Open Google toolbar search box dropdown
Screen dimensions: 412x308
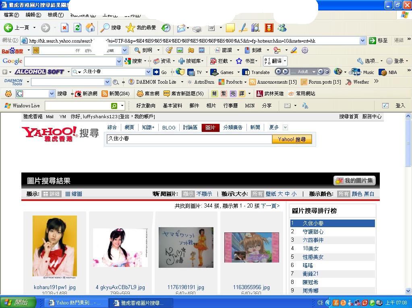pyautogui.click(x=119, y=62)
